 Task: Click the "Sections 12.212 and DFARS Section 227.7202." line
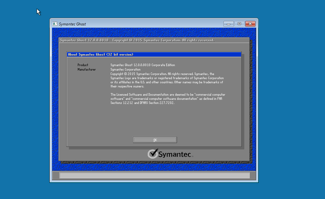tap(142, 103)
